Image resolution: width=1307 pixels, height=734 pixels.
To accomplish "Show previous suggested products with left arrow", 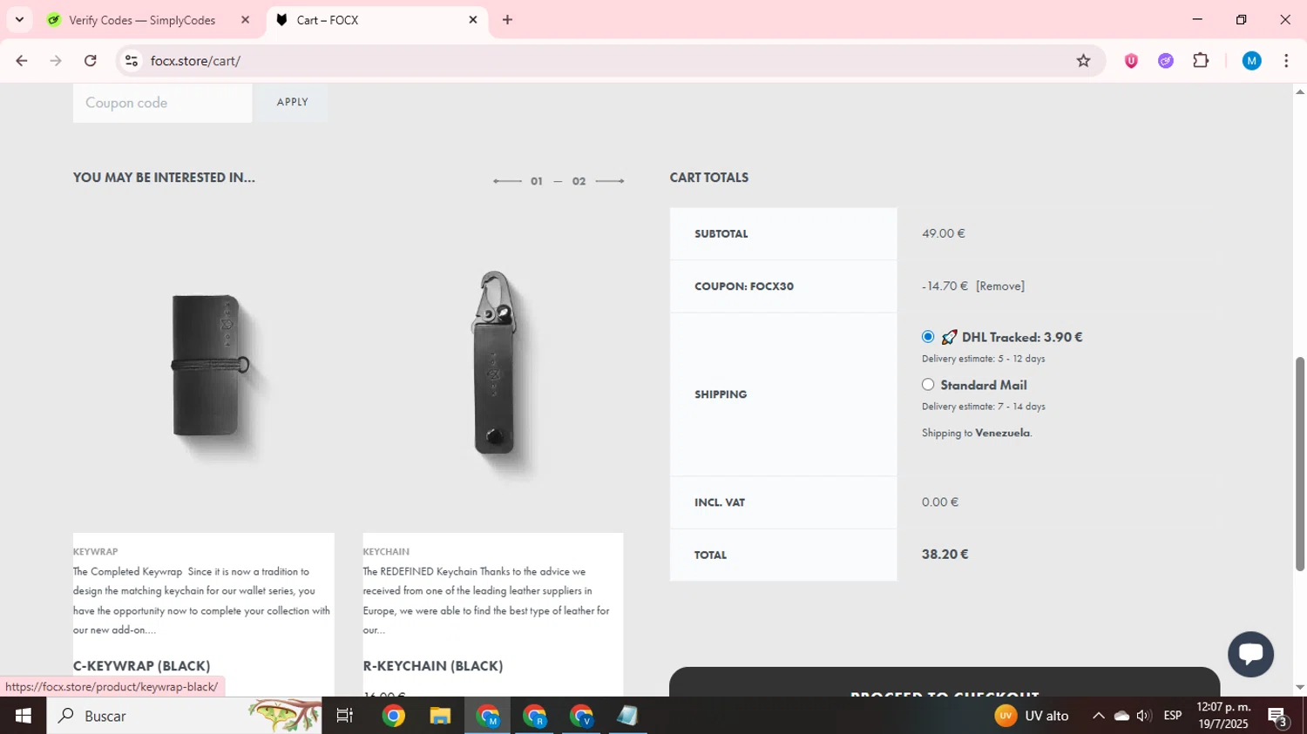I will point(507,181).
